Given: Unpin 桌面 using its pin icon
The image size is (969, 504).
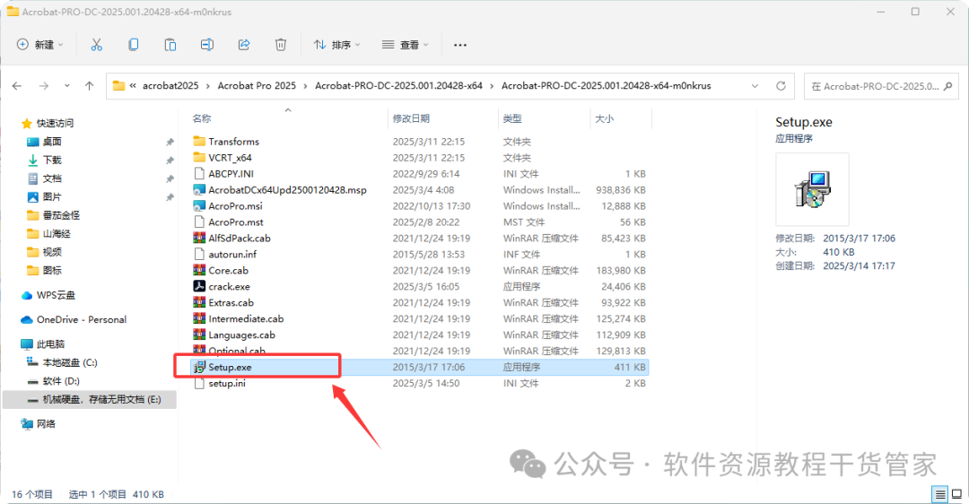Looking at the screenshot, I should coord(170,142).
